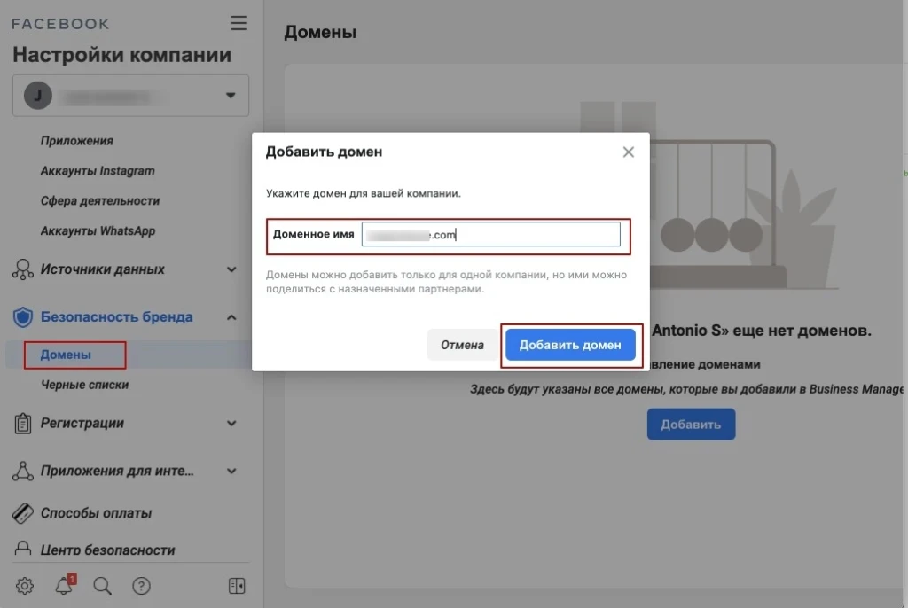Focus the Доменное имя input field
The height and width of the screenshot is (608, 908).
(x=490, y=234)
